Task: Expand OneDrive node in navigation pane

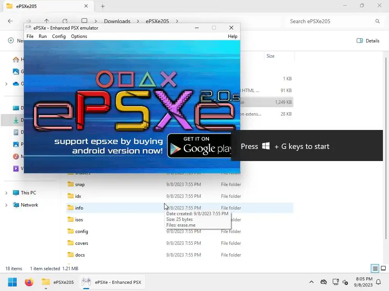Action: coord(6,84)
